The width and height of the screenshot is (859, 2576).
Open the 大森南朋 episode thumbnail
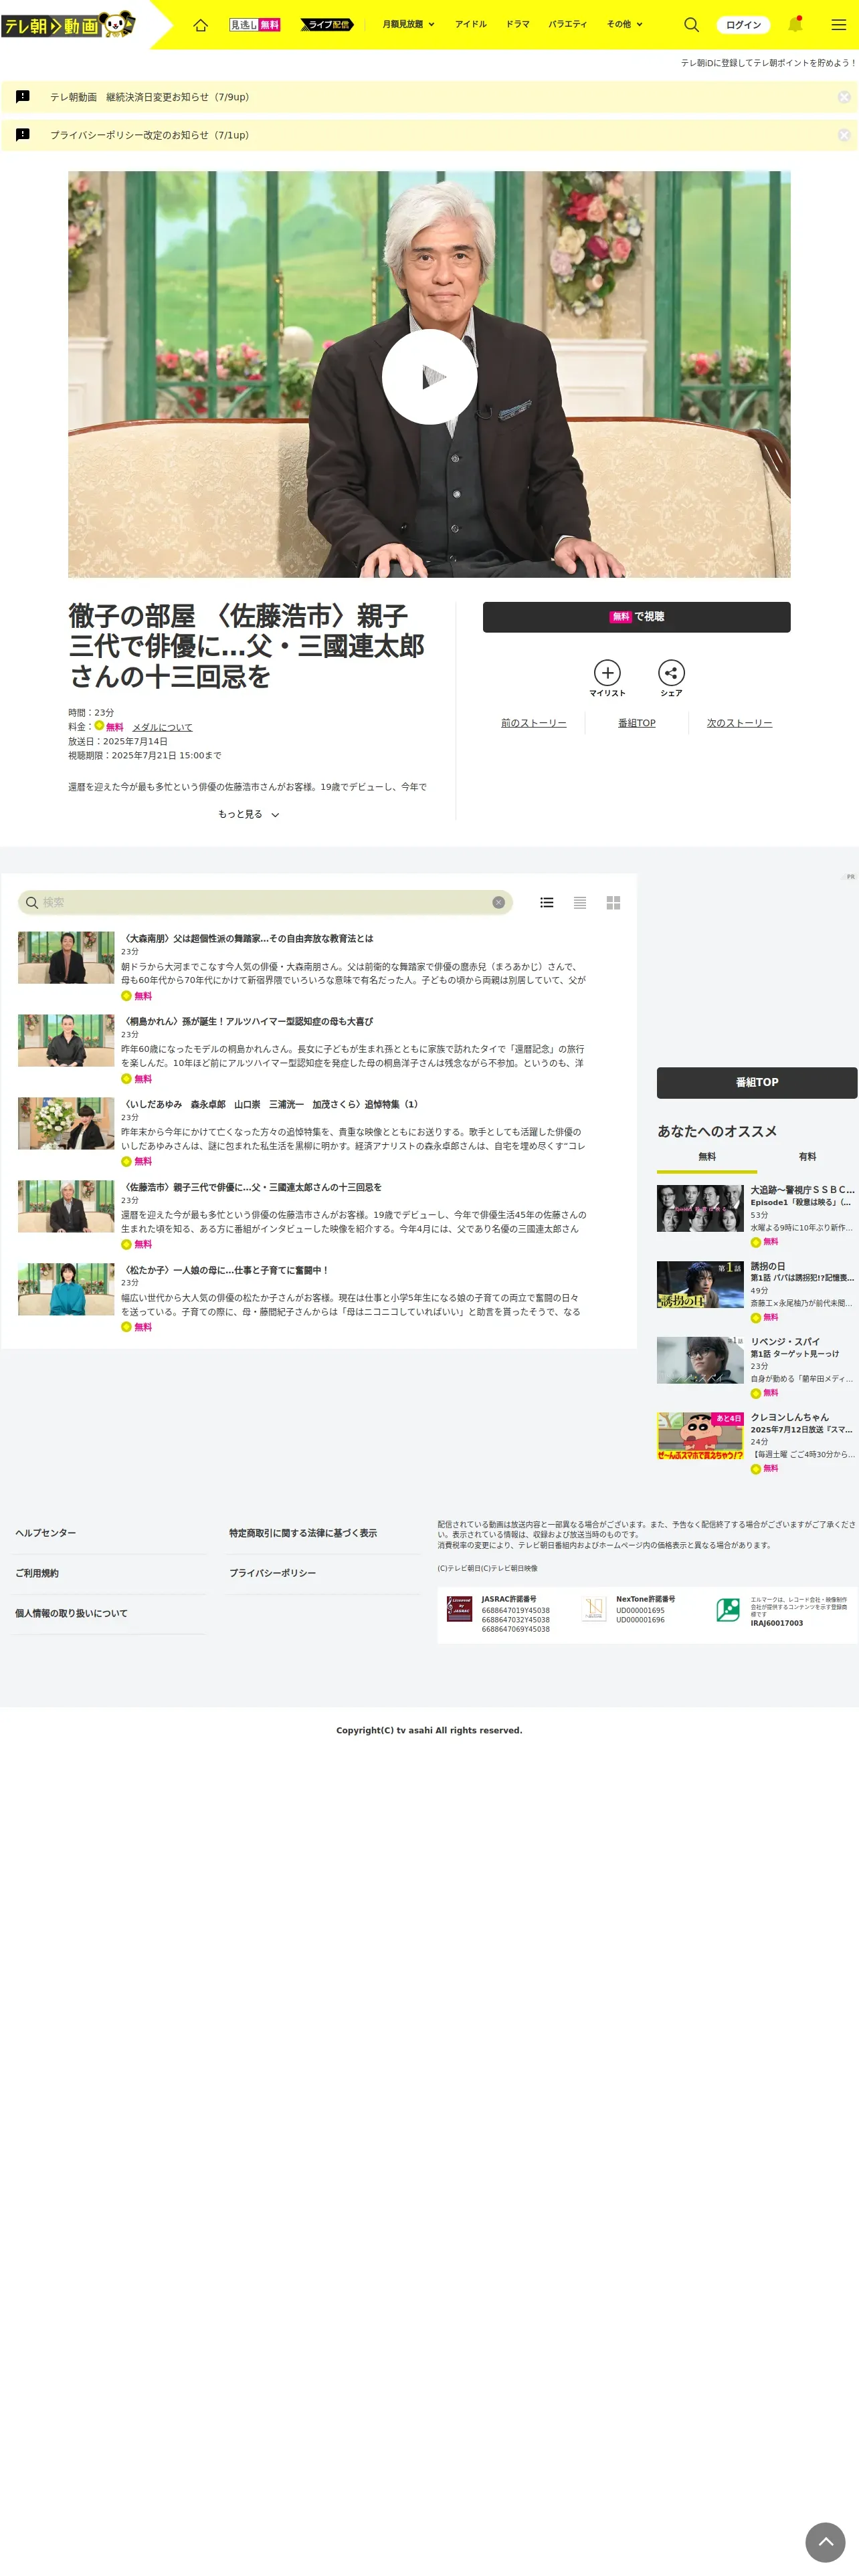66,958
